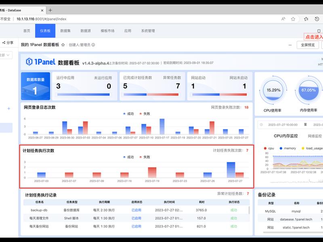
Task: Click the read aloud icon in address bar
Action: point(283,19)
